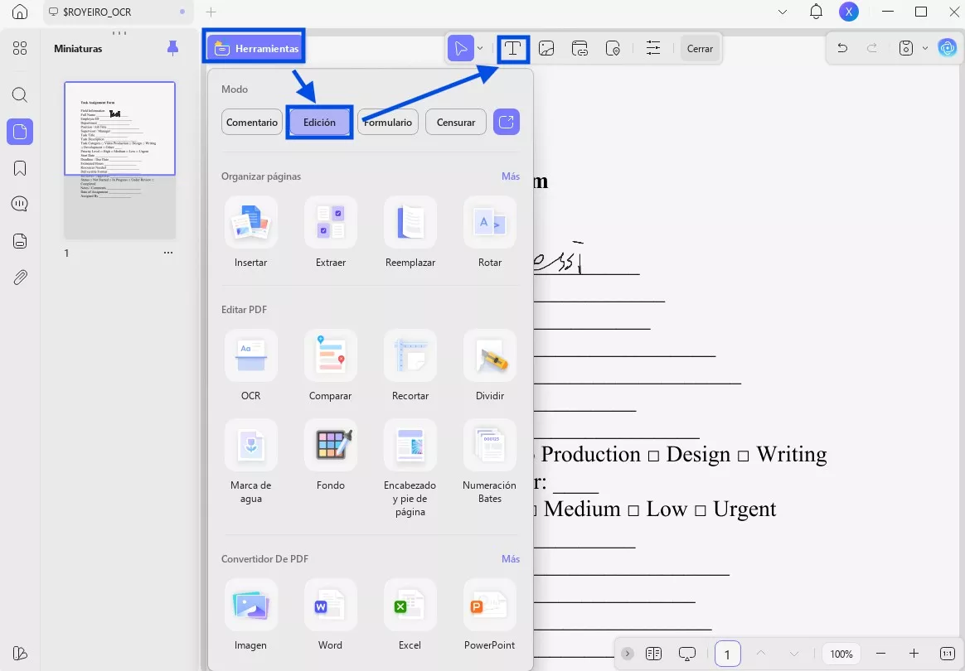Open Encabezado y pie de página tool

click(410, 469)
